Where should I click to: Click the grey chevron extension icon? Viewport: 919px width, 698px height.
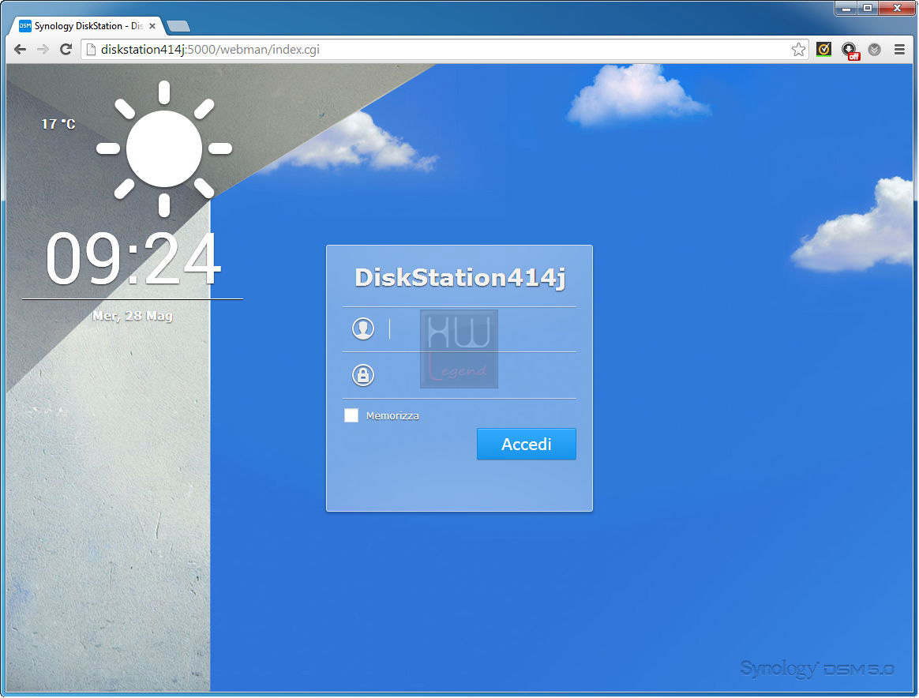click(875, 50)
